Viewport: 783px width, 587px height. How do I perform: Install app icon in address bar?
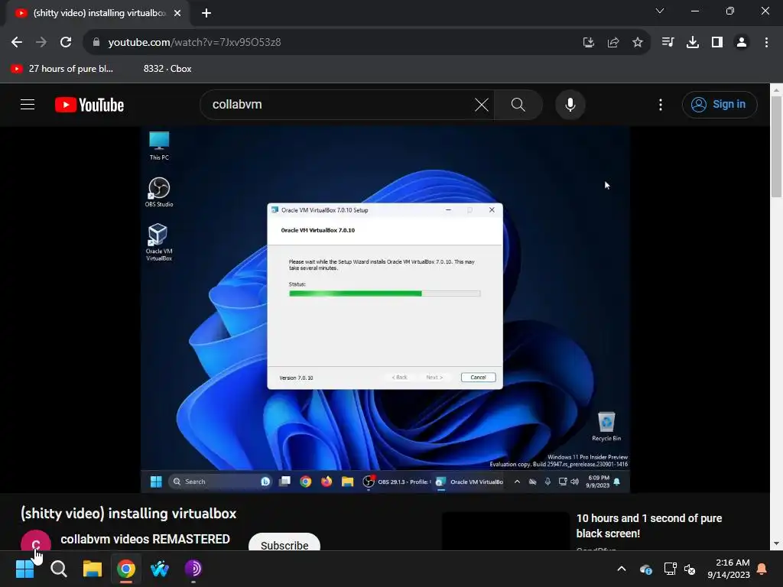[589, 43]
